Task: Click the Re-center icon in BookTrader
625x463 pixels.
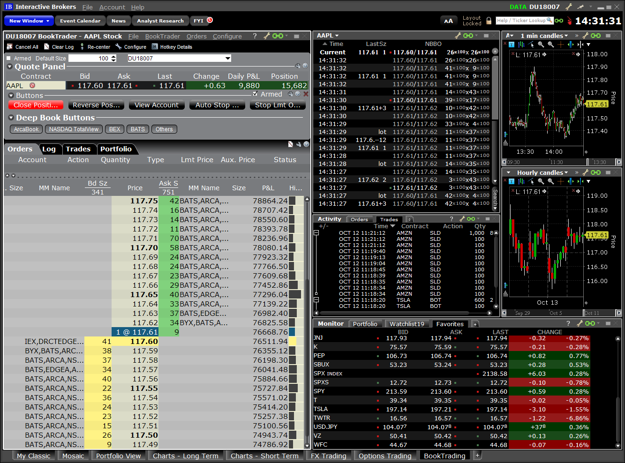Action: click(82, 47)
